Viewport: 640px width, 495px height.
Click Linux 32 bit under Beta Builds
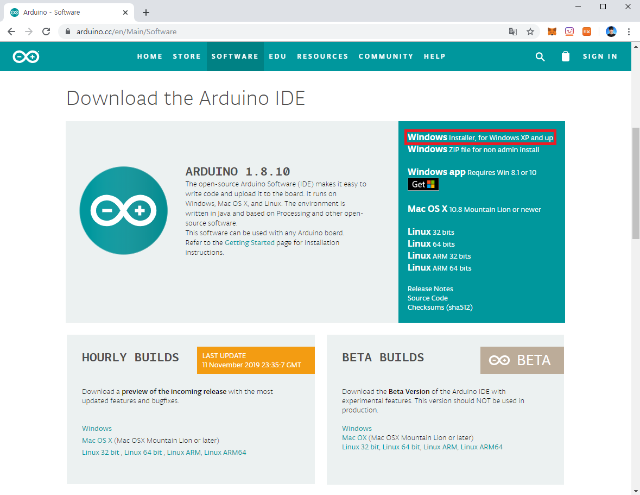pos(360,447)
